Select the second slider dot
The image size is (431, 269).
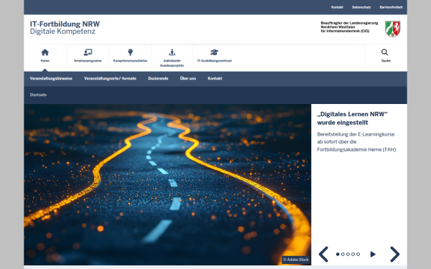[x=343, y=254]
